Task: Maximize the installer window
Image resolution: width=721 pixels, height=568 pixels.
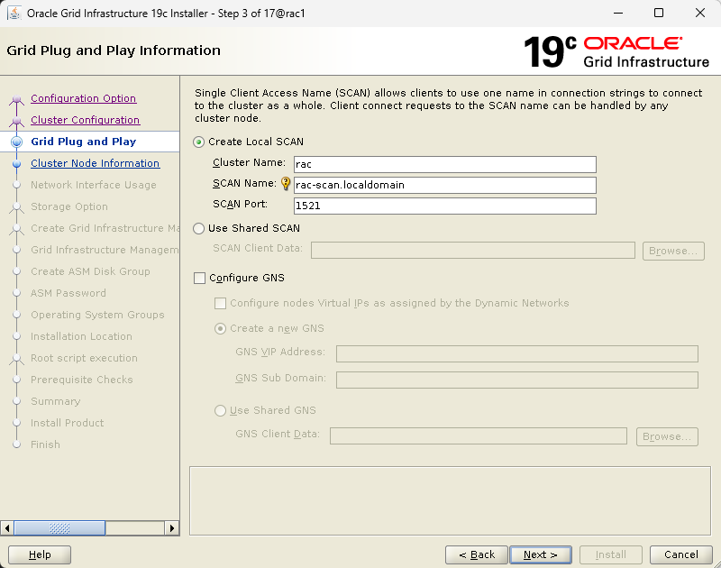Action: (659, 13)
